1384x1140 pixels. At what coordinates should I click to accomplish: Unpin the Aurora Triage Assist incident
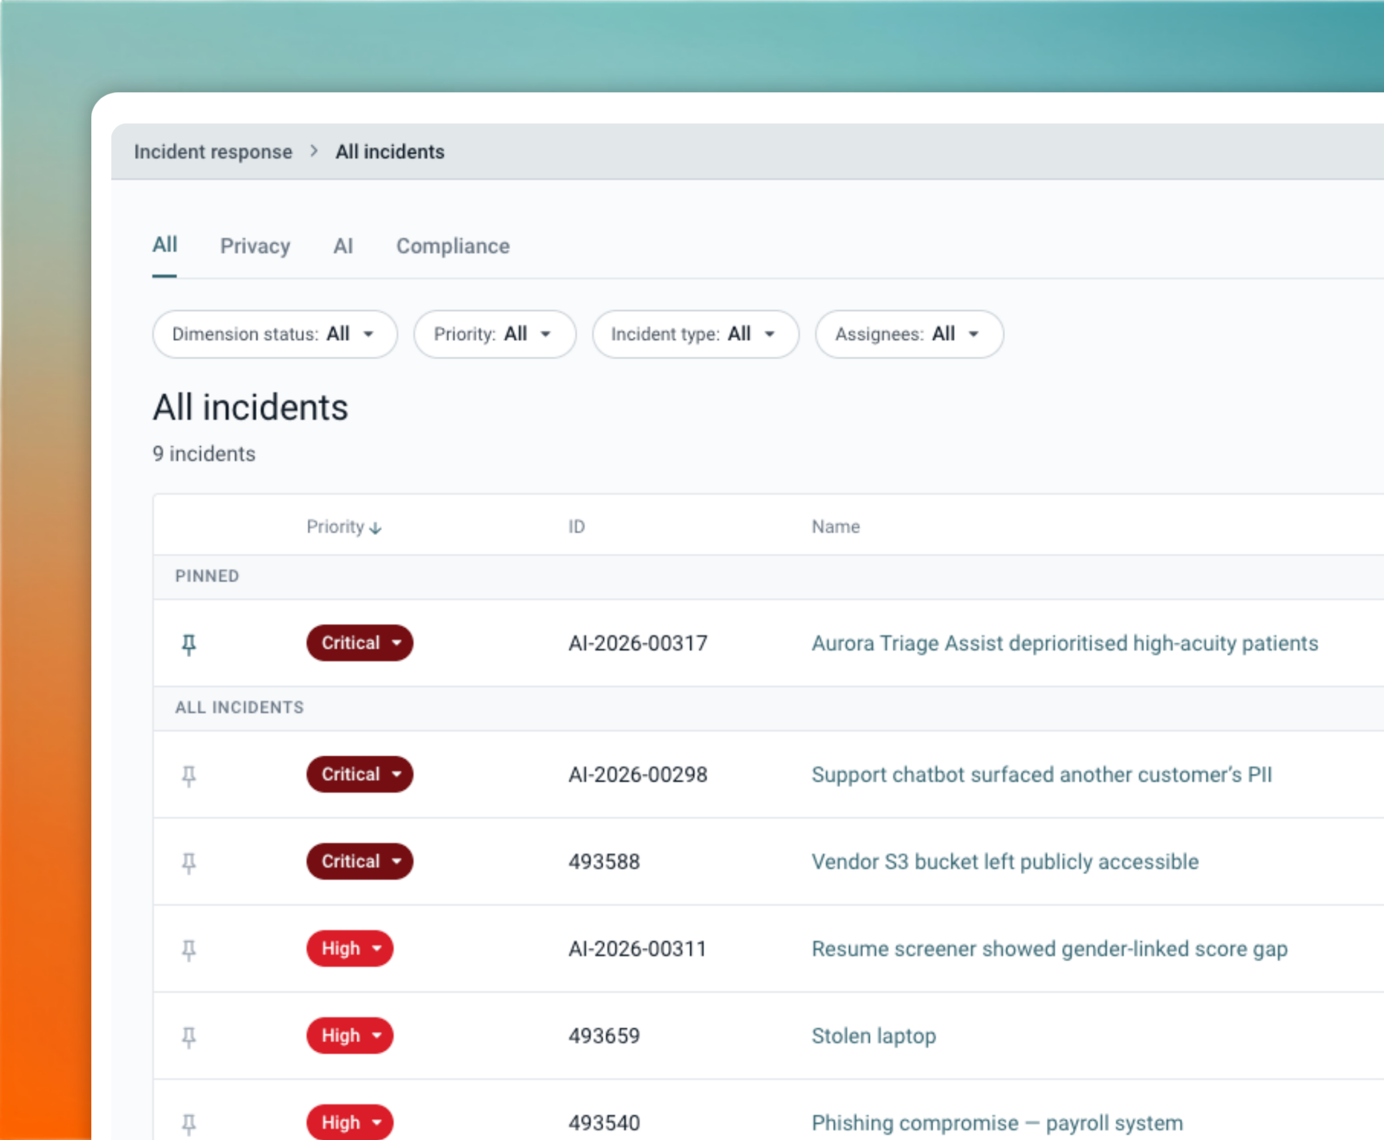(189, 644)
